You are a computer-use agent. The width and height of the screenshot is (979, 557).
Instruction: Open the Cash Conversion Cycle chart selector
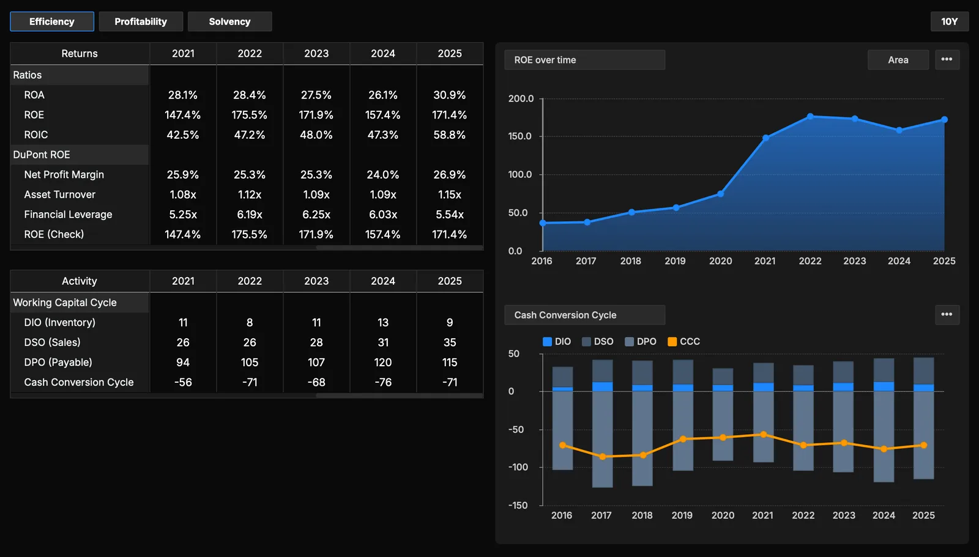click(x=584, y=315)
